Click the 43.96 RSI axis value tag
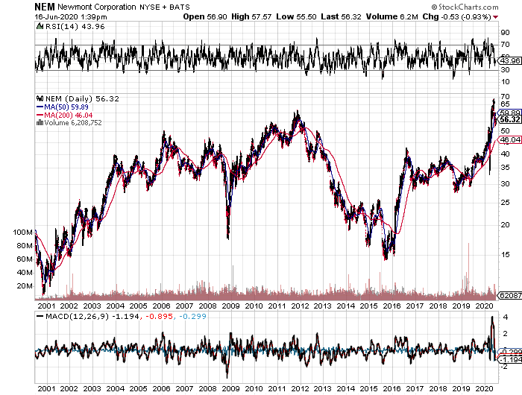 509,70
